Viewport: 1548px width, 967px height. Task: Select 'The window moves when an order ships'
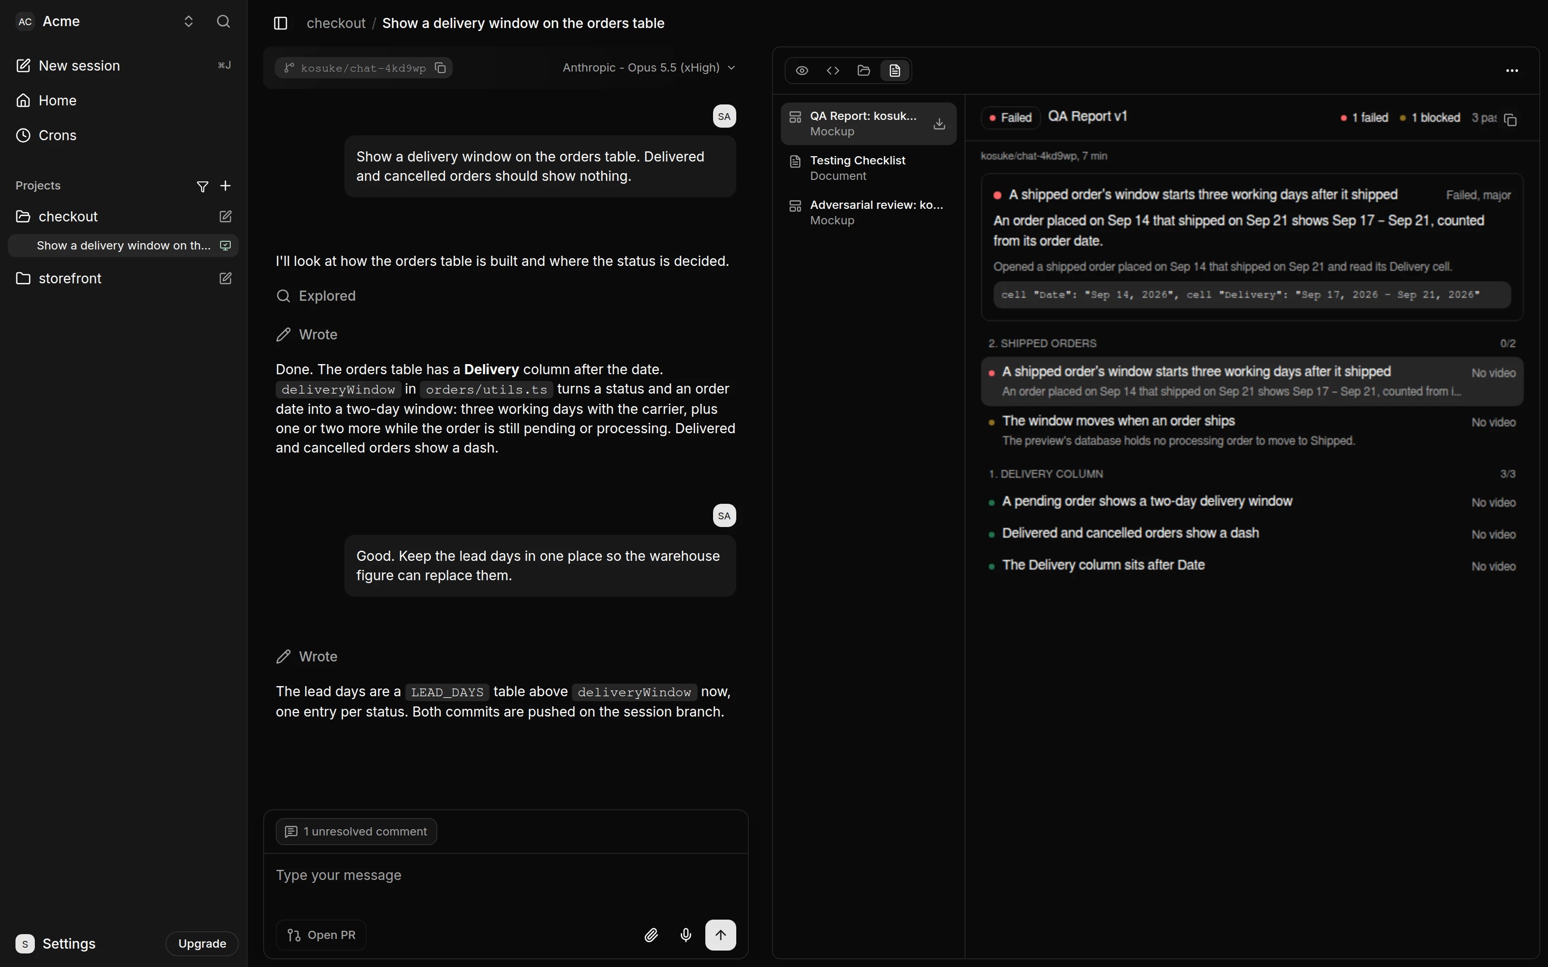[x=1252, y=430]
